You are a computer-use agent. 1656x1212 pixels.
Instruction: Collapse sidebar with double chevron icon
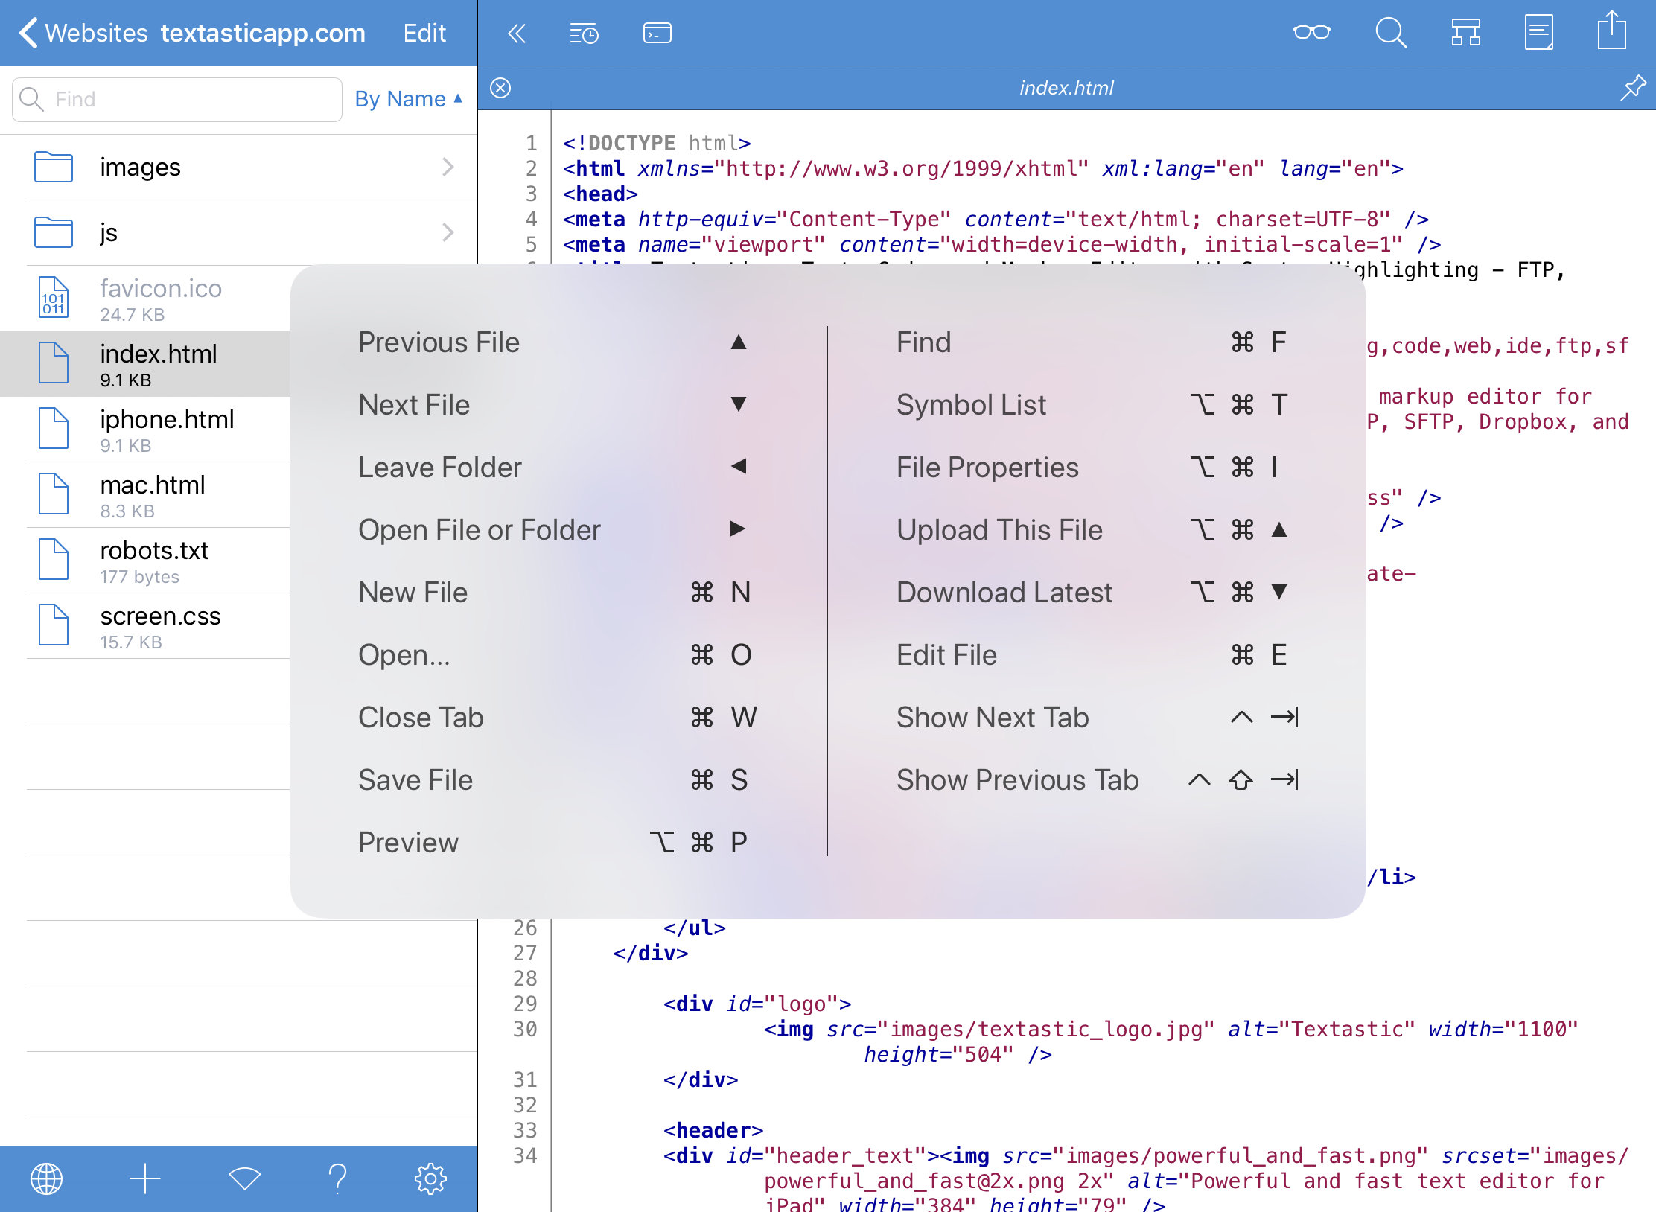(x=517, y=34)
